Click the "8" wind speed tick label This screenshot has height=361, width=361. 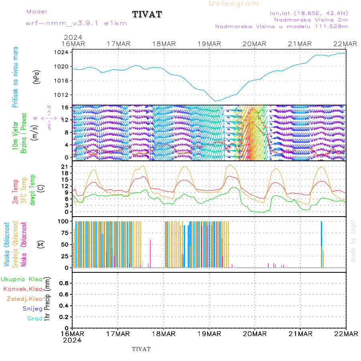click(x=67, y=132)
